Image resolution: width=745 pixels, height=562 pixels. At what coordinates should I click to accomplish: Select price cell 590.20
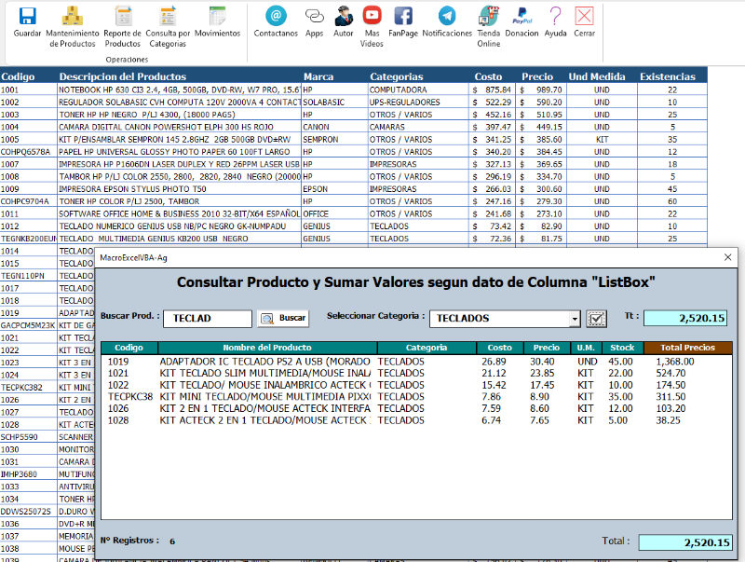pos(541,103)
